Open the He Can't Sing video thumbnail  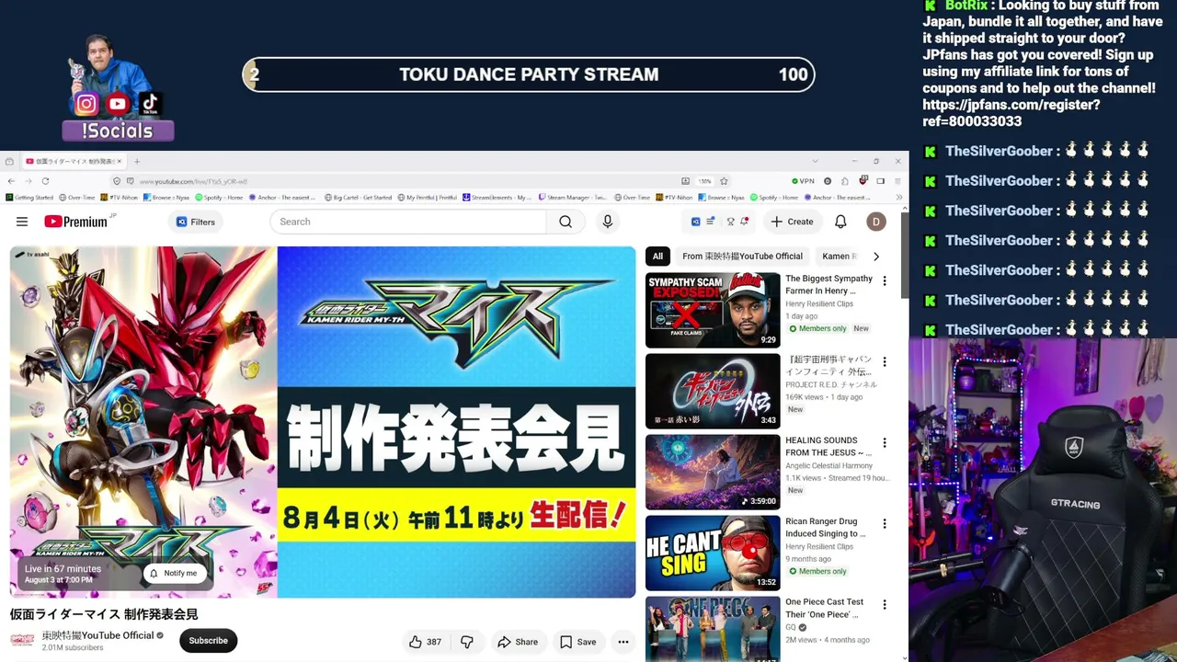(713, 554)
